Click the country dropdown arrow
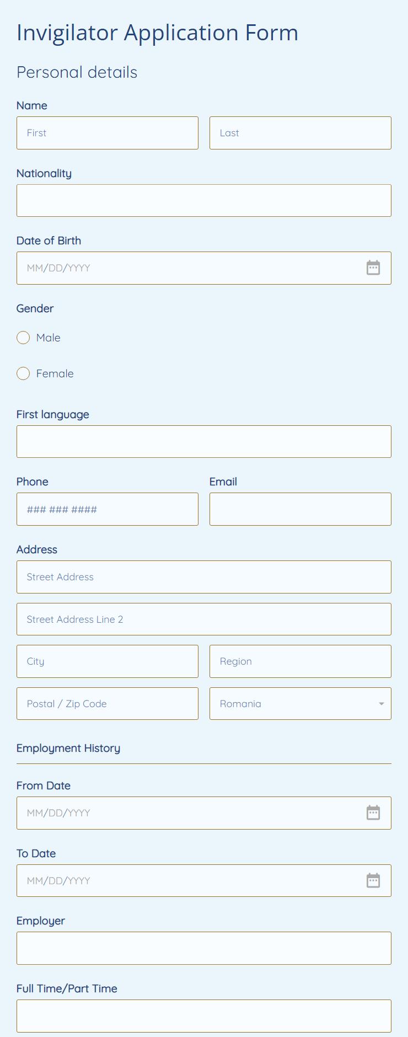Image resolution: width=408 pixels, height=1037 pixels. click(x=380, y=703)
